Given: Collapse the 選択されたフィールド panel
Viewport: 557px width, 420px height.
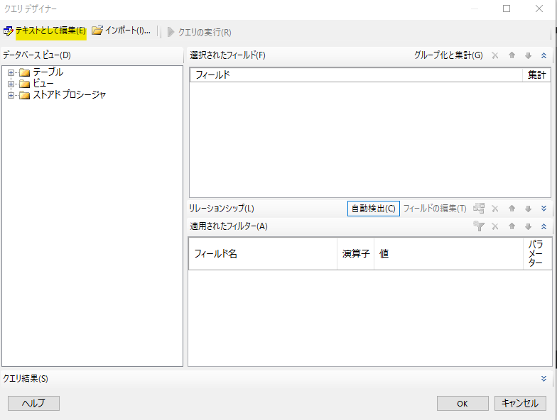Looking at the screenshot, I should [544, 55].
